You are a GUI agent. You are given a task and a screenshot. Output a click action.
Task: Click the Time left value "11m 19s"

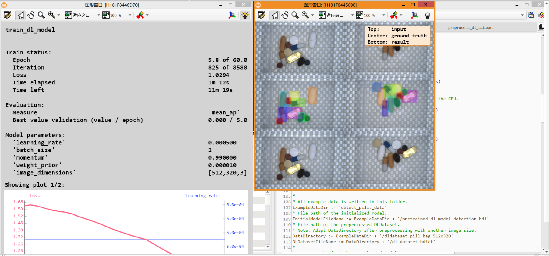220,90
